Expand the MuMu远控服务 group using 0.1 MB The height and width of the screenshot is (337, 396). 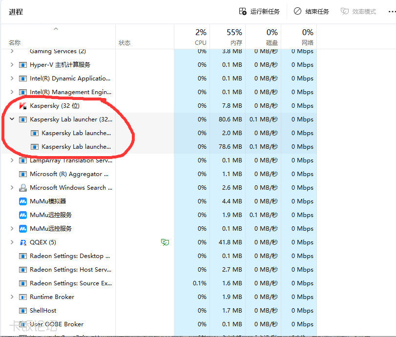point(12,229)
